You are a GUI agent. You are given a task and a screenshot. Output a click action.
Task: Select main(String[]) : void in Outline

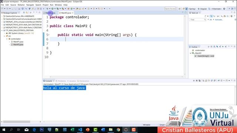[204, 56]
